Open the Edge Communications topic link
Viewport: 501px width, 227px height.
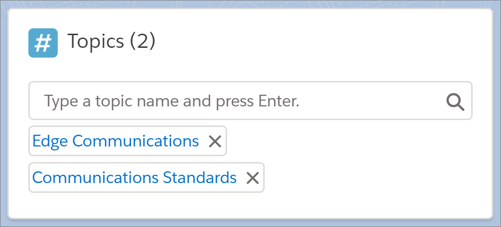click(x=115, y=141)
